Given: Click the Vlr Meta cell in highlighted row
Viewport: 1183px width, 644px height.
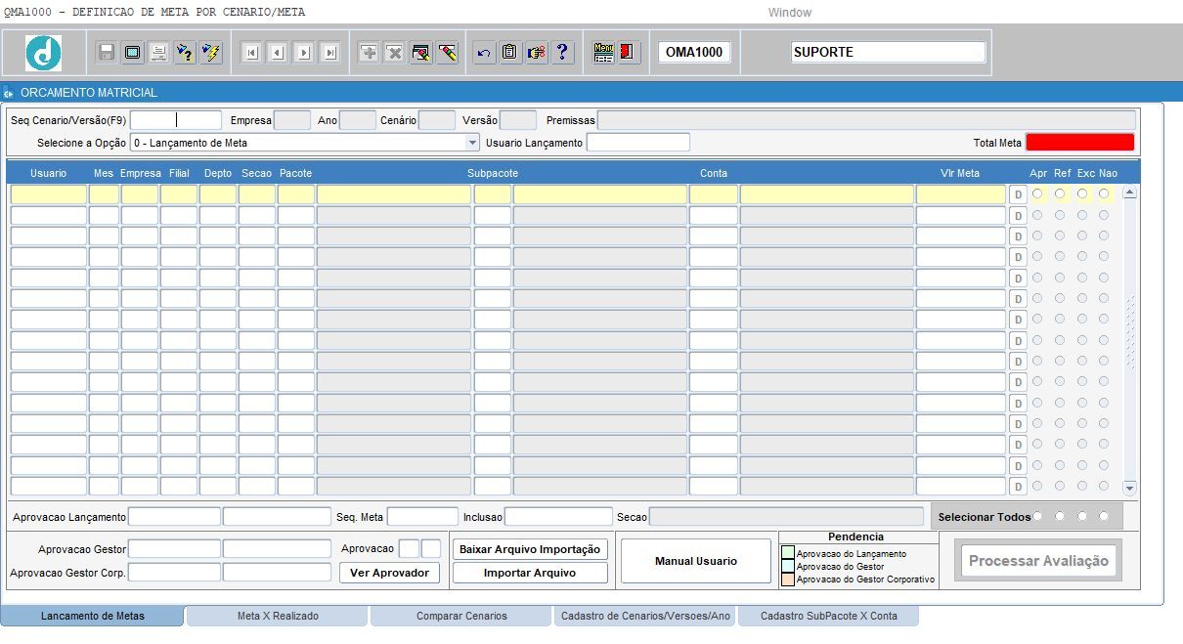Looking at the screenshot, I should pyautogui.click(x=961, y=194).
